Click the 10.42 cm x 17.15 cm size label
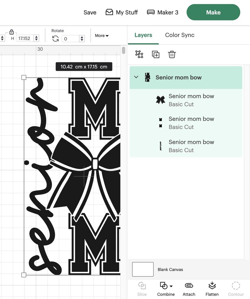This screenshot has height=299, width=250. [x=84, y=67]
